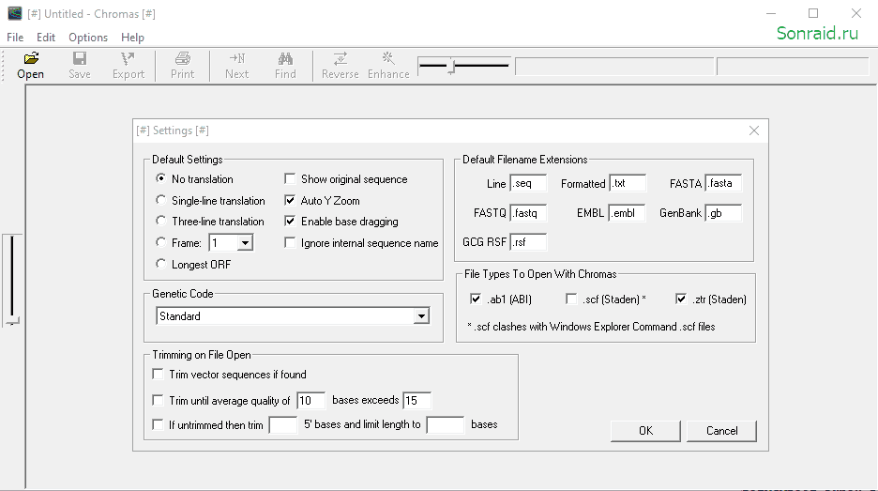Click the FASTA extension .fasta field

pyautogui.click(x=723, y=183)
